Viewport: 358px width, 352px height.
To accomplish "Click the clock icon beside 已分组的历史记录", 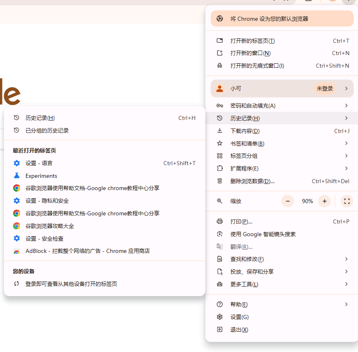I will click(x=16, y=131).
